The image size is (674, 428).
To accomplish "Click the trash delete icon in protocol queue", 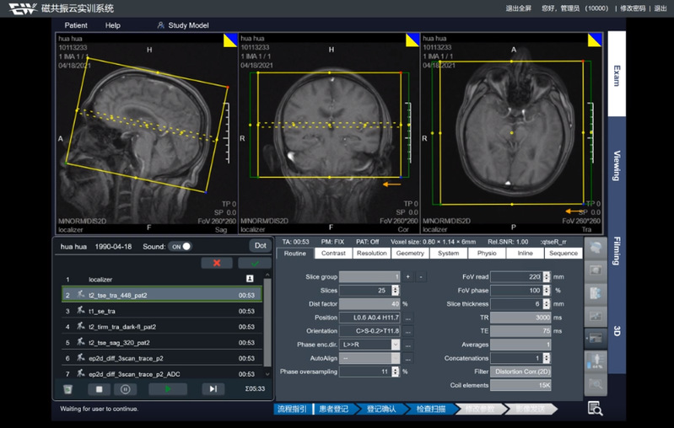I will (x=67, y=389).
